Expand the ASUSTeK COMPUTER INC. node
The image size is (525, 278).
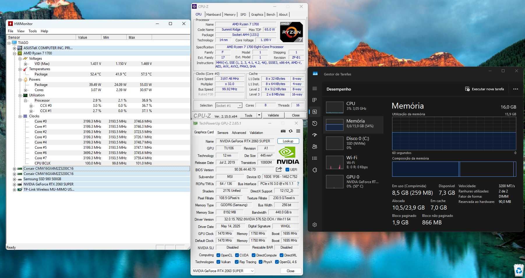[14, 48]
